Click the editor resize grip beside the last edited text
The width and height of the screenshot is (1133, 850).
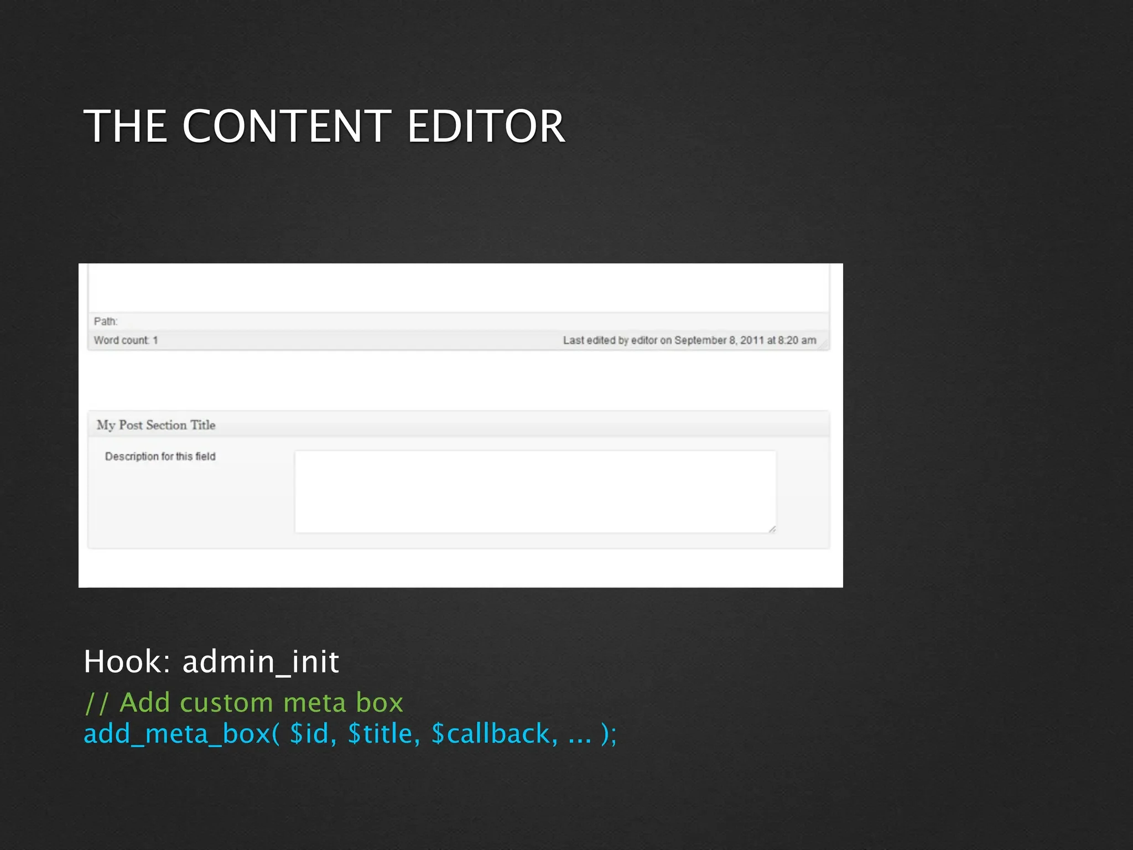[x=823, y=344]
